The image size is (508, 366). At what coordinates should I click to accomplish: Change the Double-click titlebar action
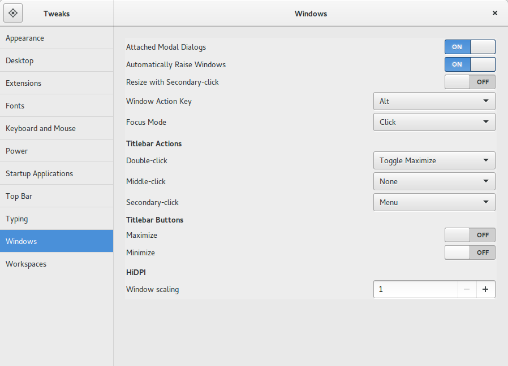pos(434,160)
